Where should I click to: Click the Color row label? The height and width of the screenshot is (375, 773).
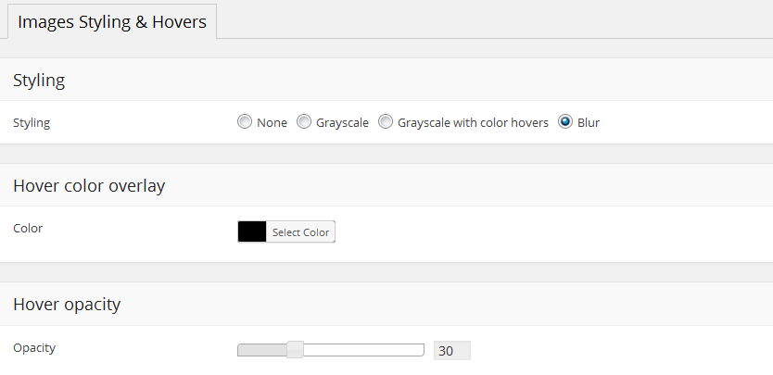click(x=28, y=228)
